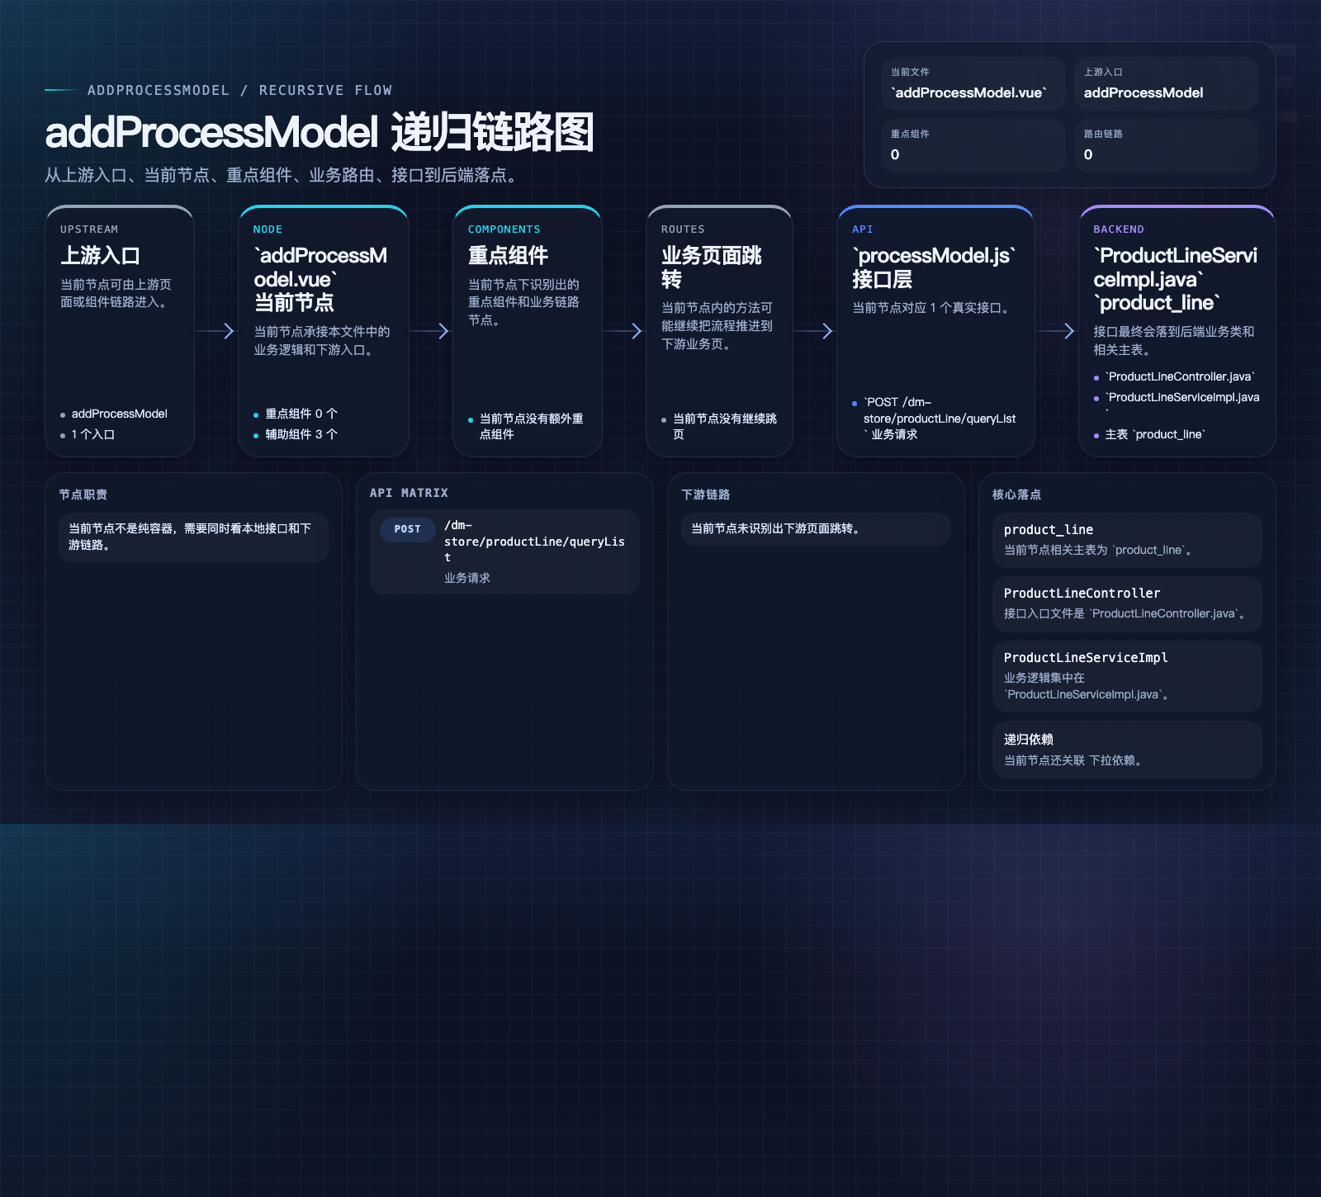Click the 'addProcessModel 递归链路图' main title
This screenshot has height=1197, width=1321.
320,133
